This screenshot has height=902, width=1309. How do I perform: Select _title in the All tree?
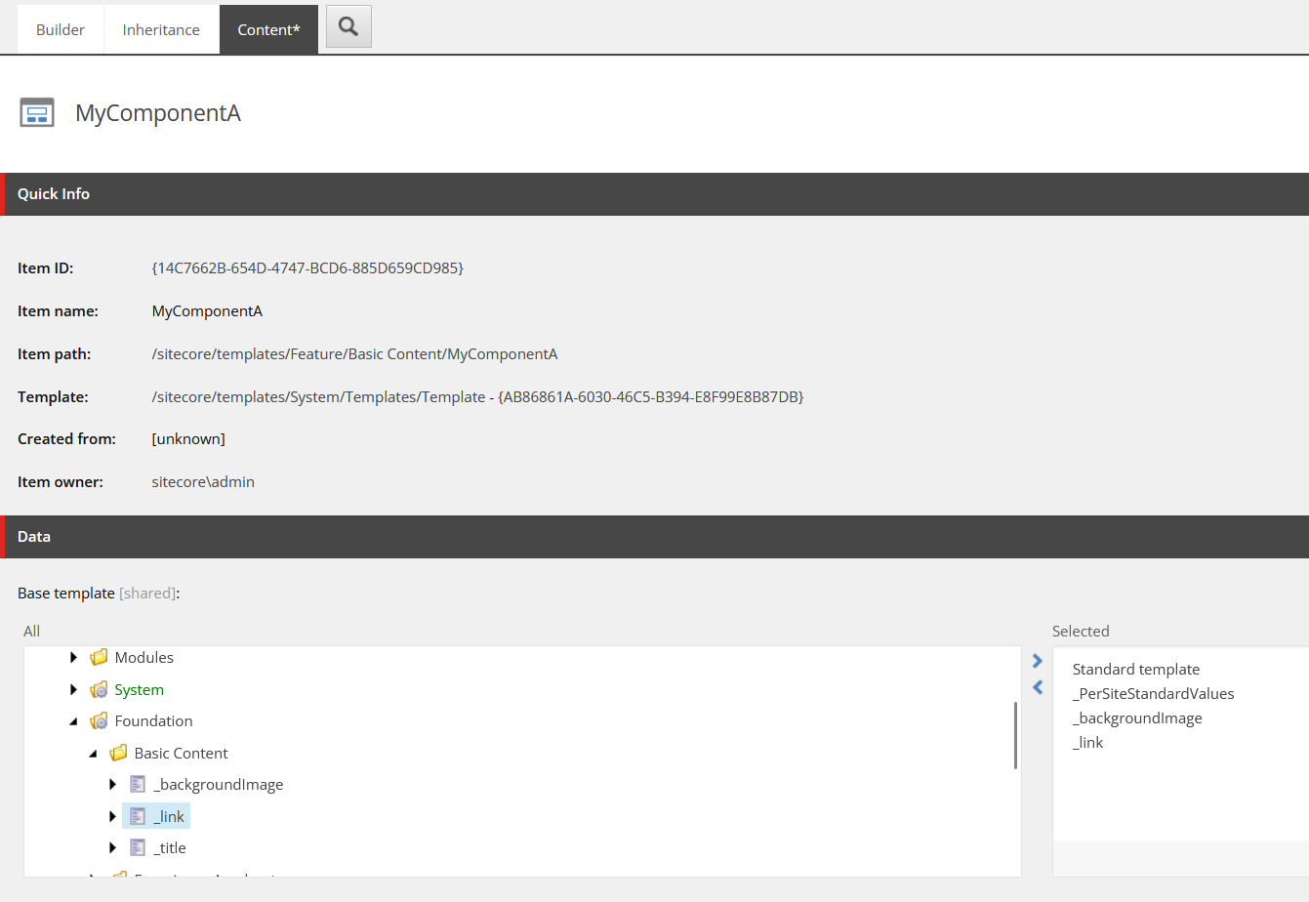coord(170,848)
